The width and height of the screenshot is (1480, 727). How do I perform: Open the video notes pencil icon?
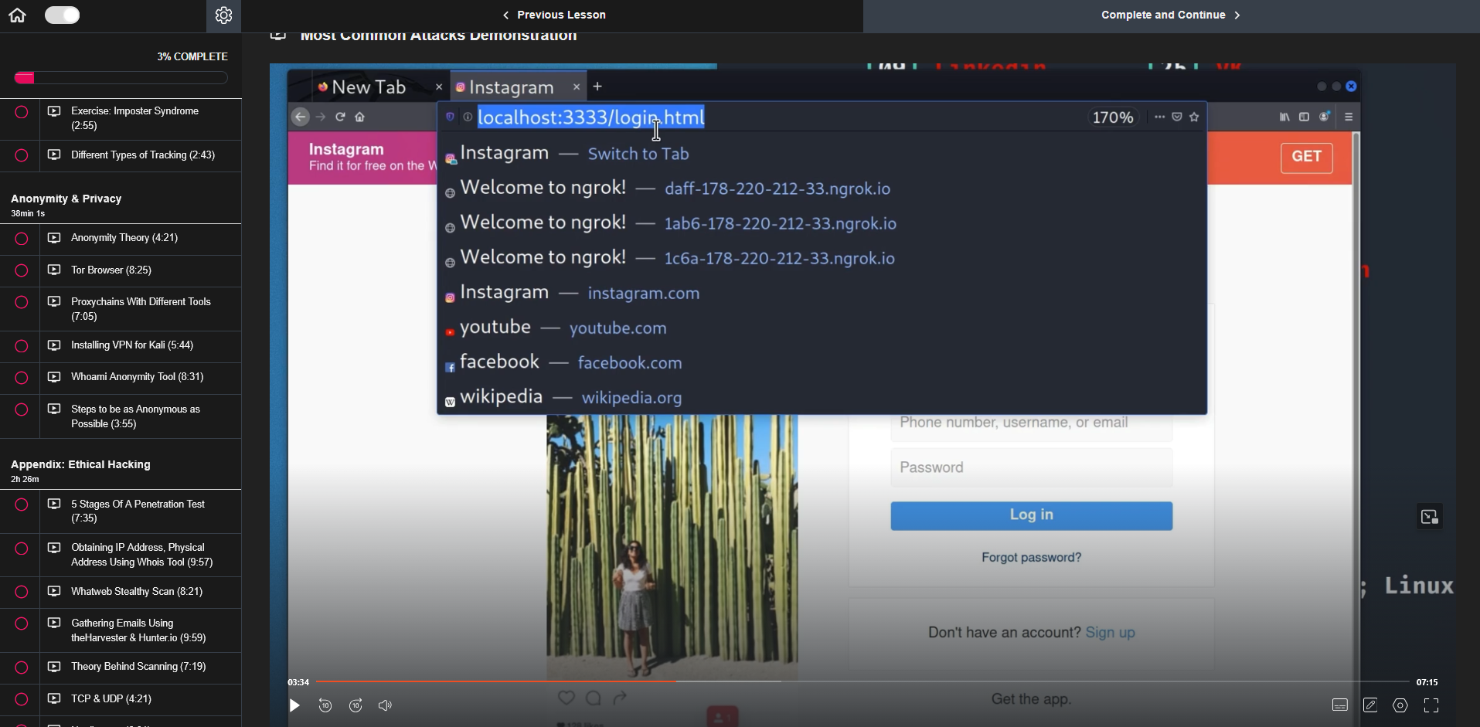[x=1370, y=705]
